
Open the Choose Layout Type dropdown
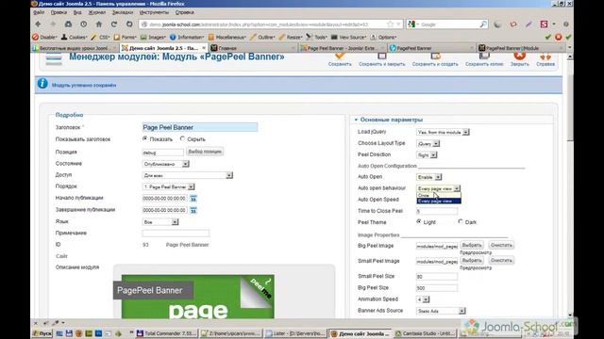(x=428, y=143)
